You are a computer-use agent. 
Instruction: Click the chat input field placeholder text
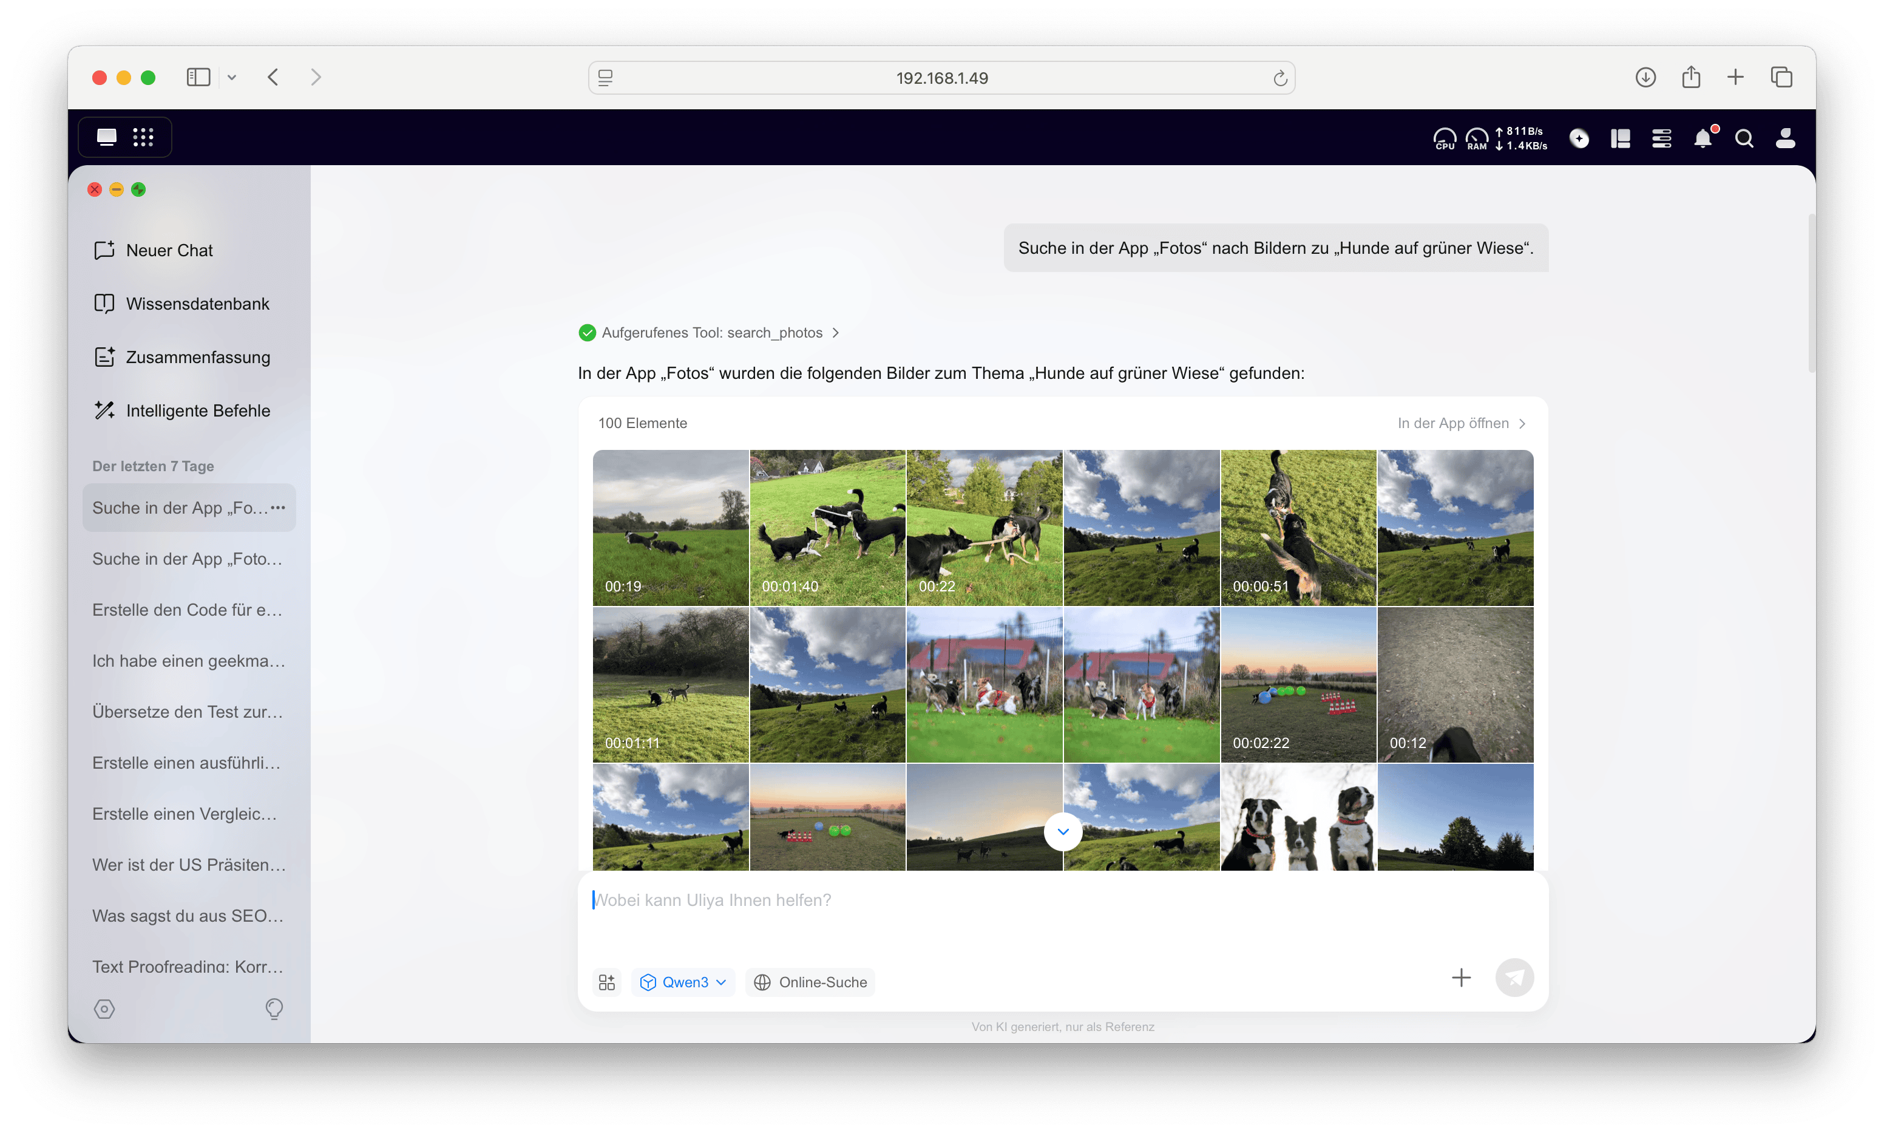[713, 900]
